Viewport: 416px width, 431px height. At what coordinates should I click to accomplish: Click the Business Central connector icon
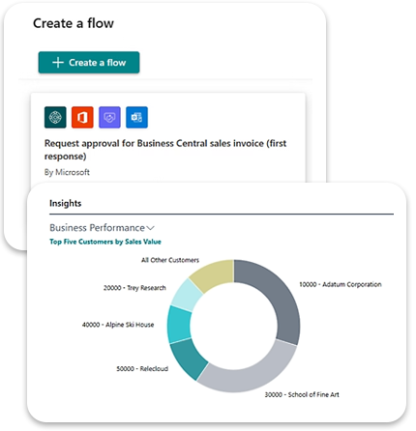click(55, 117)
